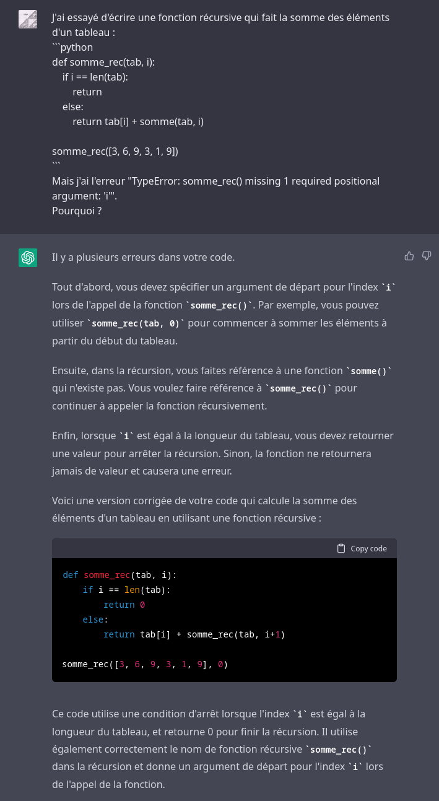Click the "if i == len(tab):" line in corrected code
This screenshot has width=439, height=801.
126,590
